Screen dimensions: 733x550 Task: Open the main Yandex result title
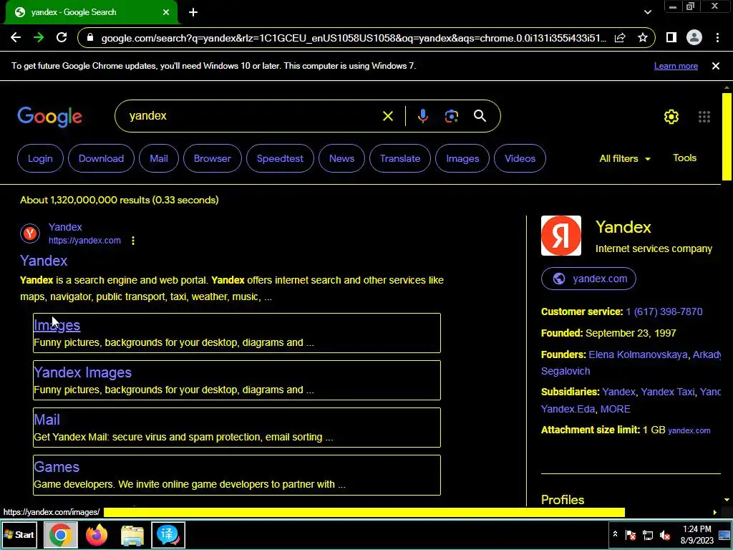(x=44, y=261)
